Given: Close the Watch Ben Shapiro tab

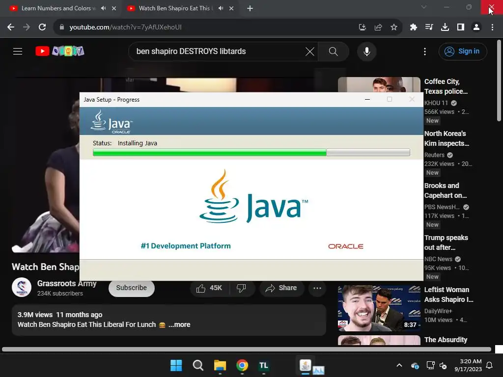Looking at the screenshot, I should tap(231, 8).
